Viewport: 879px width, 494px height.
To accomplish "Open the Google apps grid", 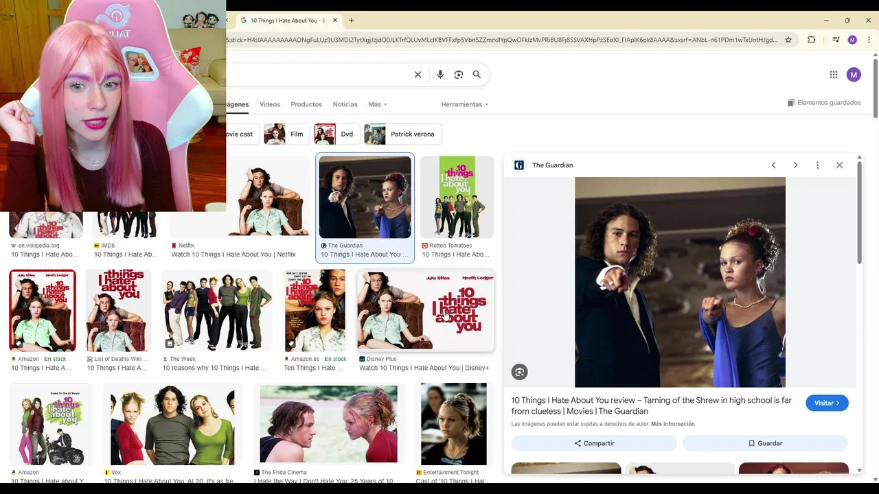I will pos(833,75).
